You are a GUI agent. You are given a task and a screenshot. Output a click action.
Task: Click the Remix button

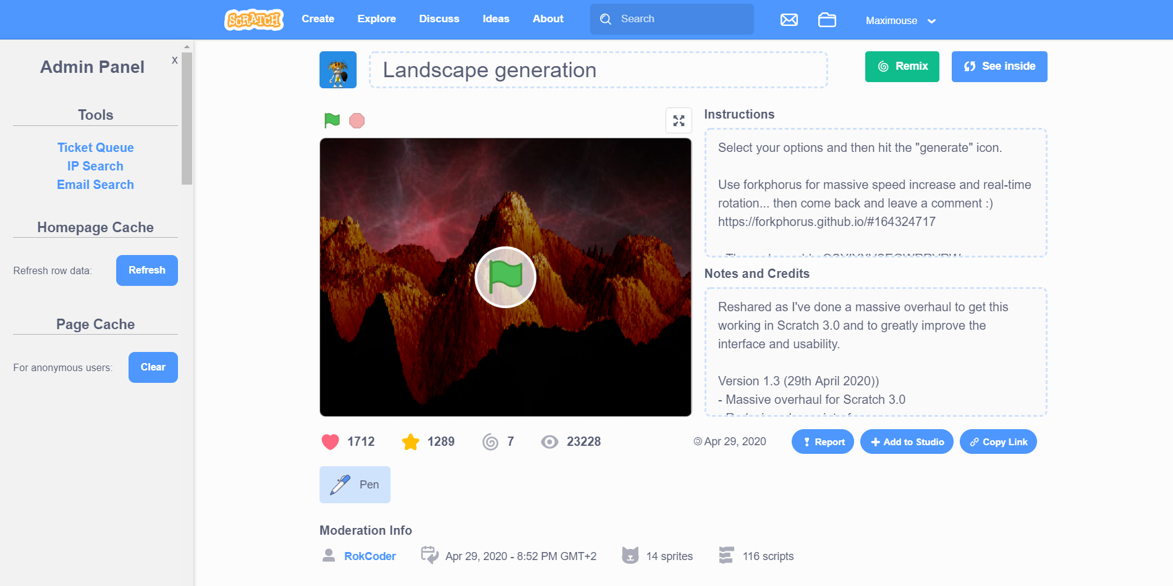(x=902, y=67)
